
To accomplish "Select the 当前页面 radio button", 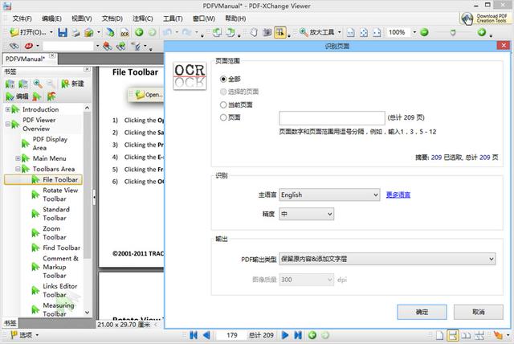I will 223,104.
